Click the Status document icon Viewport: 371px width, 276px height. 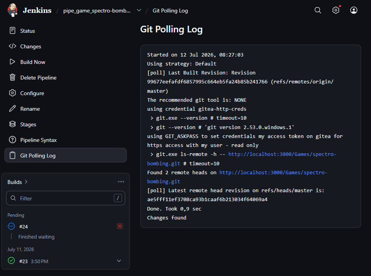click(12, 31)
